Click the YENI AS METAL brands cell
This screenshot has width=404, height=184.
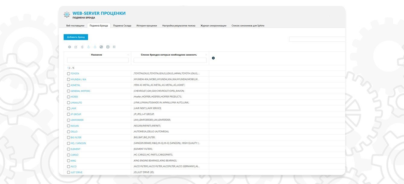[170, 85]
